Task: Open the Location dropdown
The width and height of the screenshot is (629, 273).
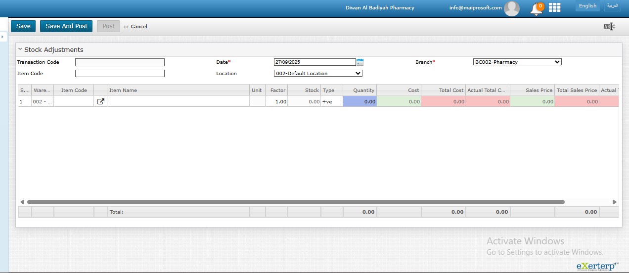Action: [x=318, y=74]
